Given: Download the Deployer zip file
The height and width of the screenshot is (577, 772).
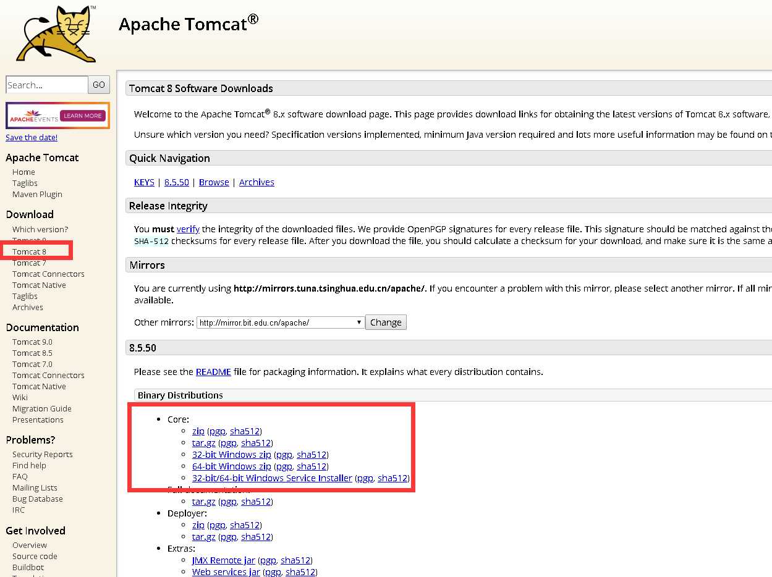Looking at the screenshot, I should 198,525.
